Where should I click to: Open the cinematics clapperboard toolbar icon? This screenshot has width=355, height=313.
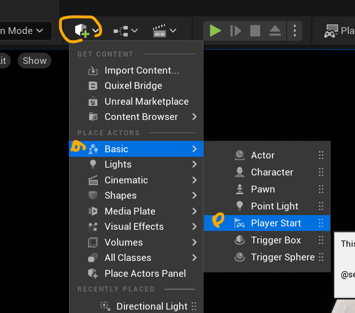(159, 31)
